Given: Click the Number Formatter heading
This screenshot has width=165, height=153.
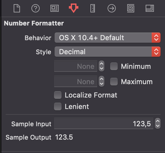Looking at the screenshot, I should 34,23.
